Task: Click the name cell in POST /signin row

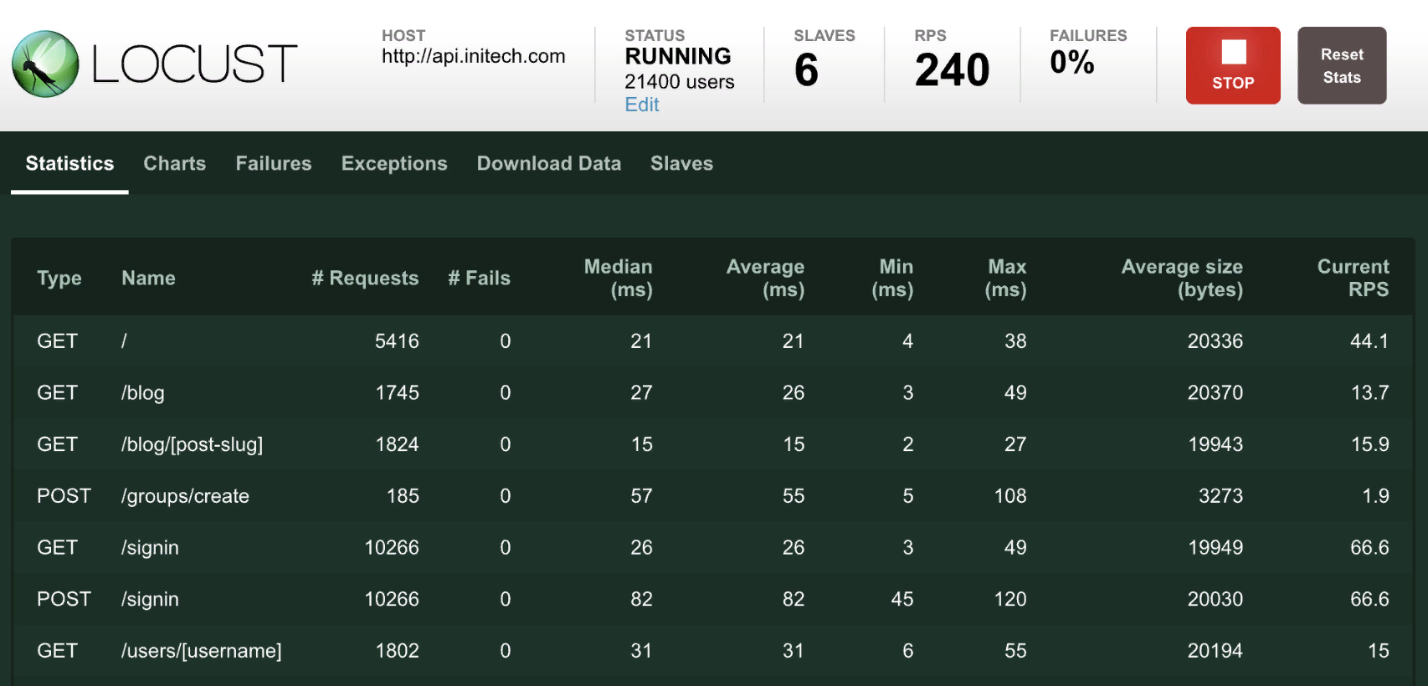Action: tap(150, 599)
